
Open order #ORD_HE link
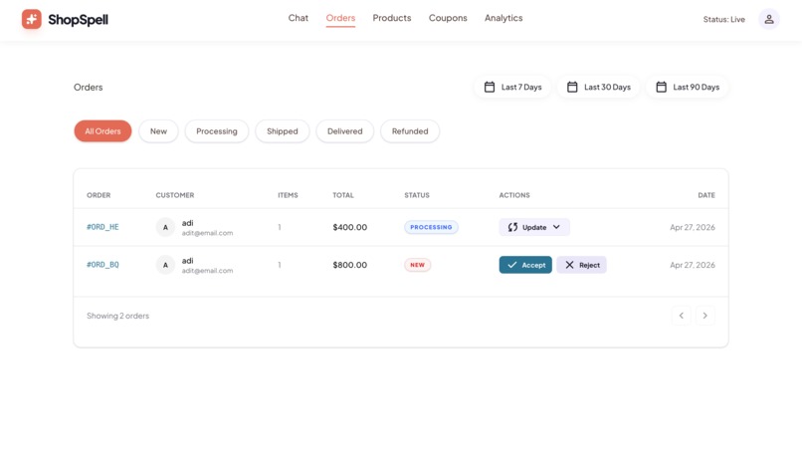(102, 227)
